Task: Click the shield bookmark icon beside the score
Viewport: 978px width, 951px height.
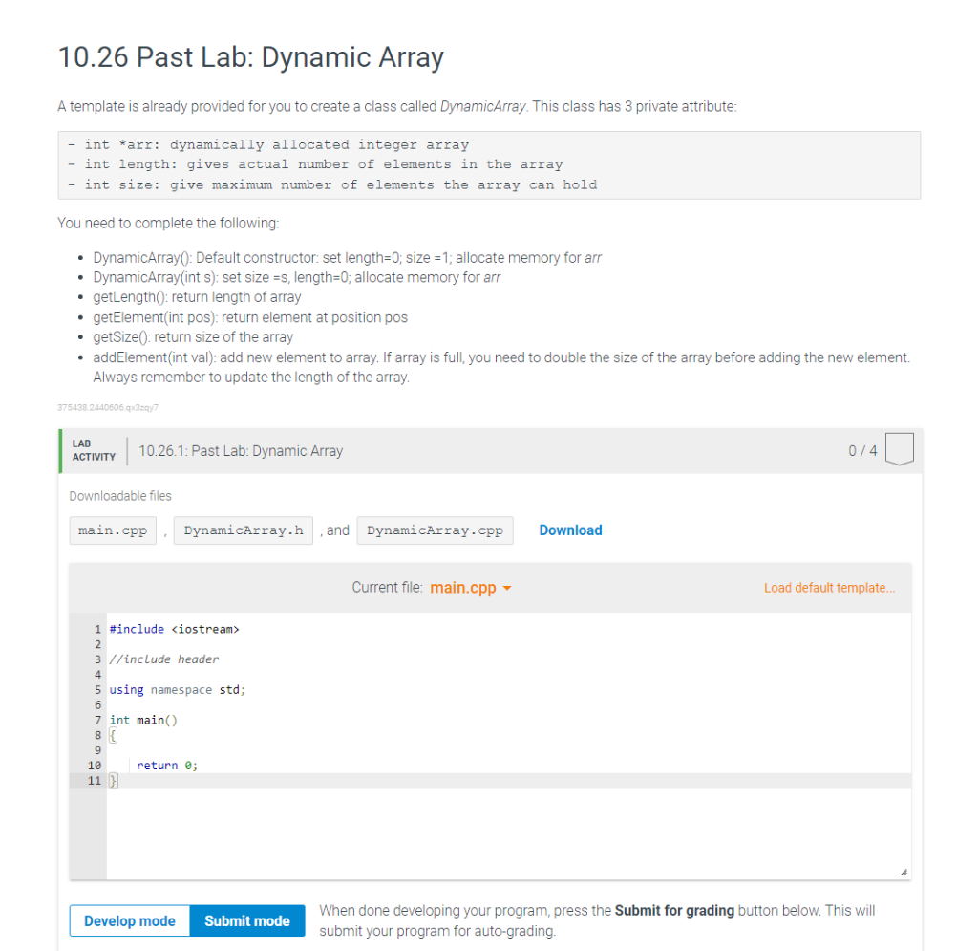Action: pos(899,450)
